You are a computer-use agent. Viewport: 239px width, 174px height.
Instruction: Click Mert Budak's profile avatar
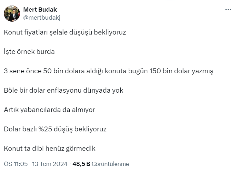click(x=12, y=14)
